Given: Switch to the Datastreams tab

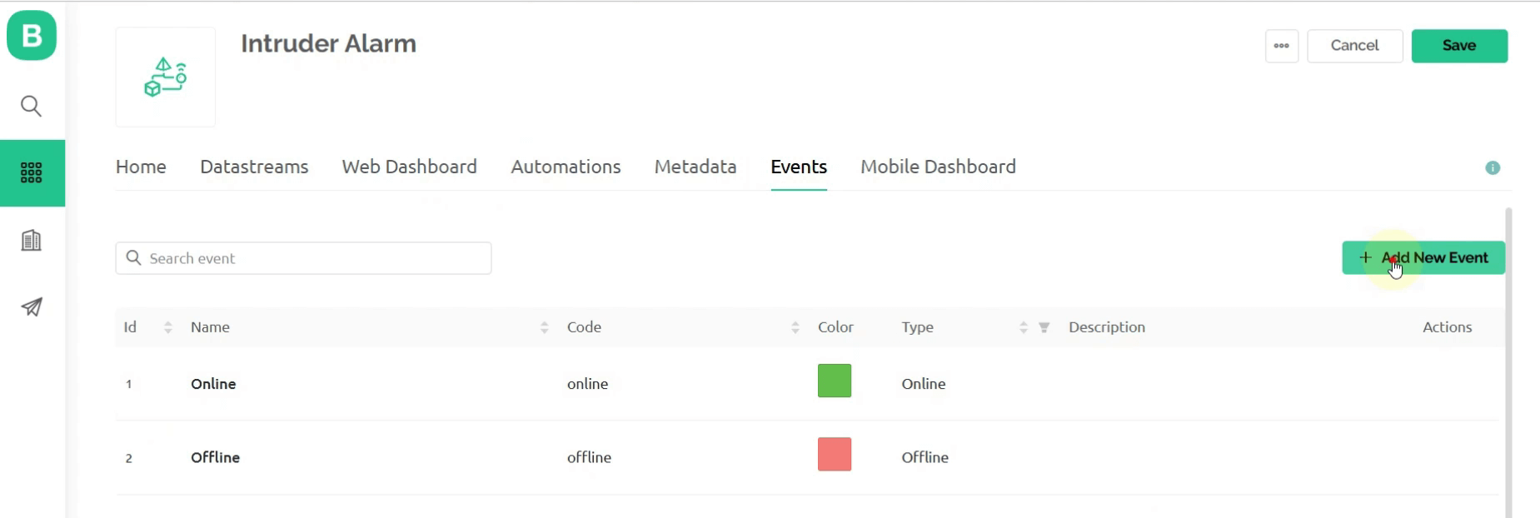Looking at the screenshot, I should (254, 167).
